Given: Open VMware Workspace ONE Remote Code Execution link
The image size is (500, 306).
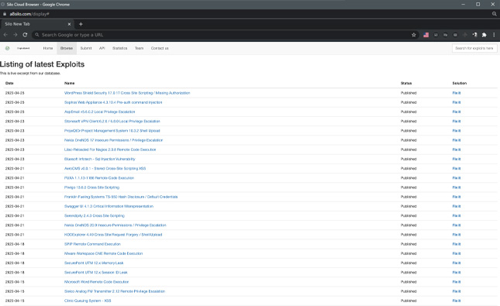Looking at the screenshot, I should (x=103, y=253).
